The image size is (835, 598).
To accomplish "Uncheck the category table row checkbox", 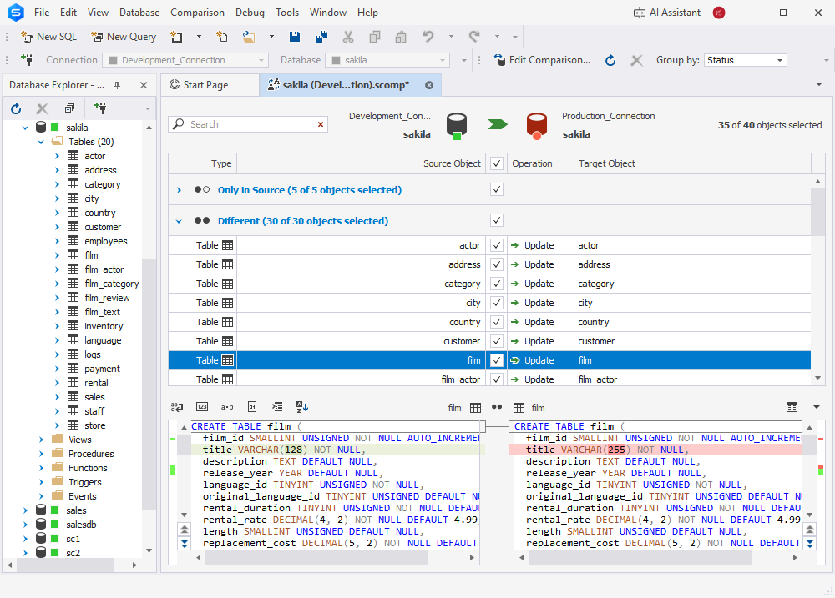I will pyautogui.click(x=497, y=284).
